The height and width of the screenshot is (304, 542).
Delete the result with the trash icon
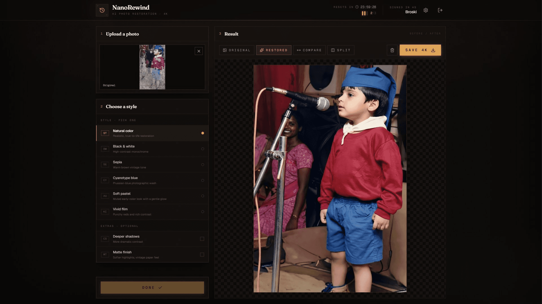pos(392,50)
